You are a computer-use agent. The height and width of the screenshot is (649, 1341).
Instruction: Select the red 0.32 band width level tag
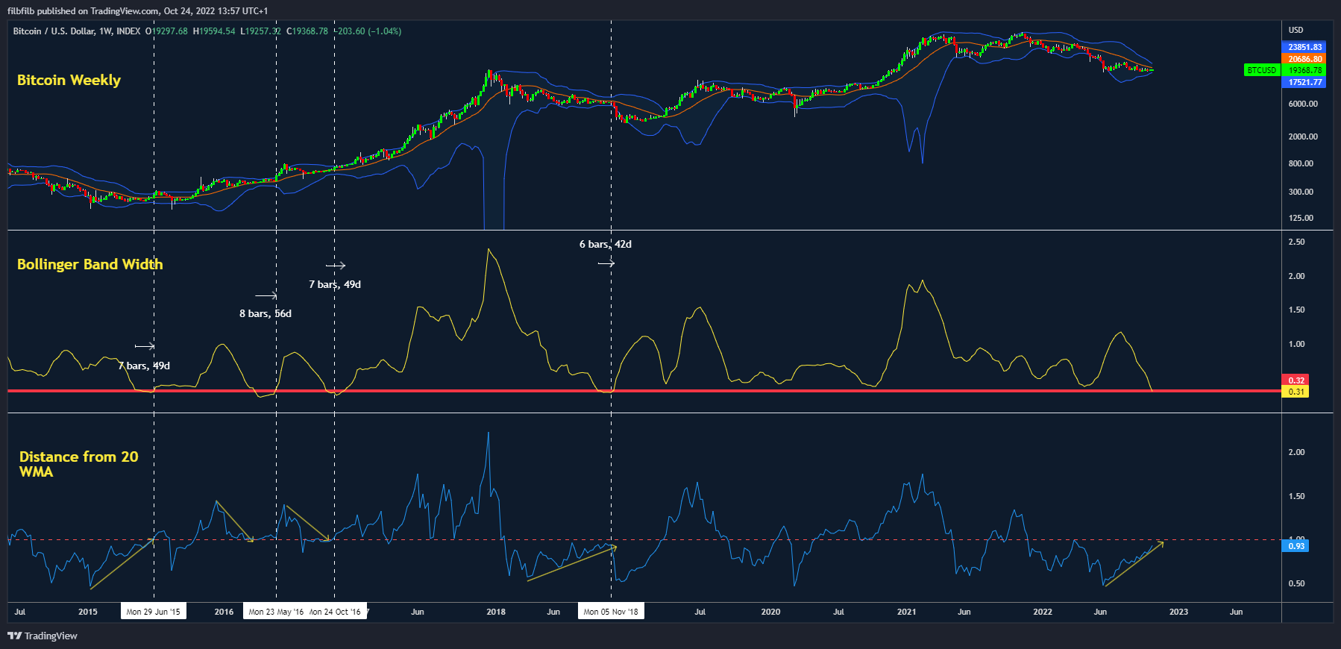tap(1296, 380)
